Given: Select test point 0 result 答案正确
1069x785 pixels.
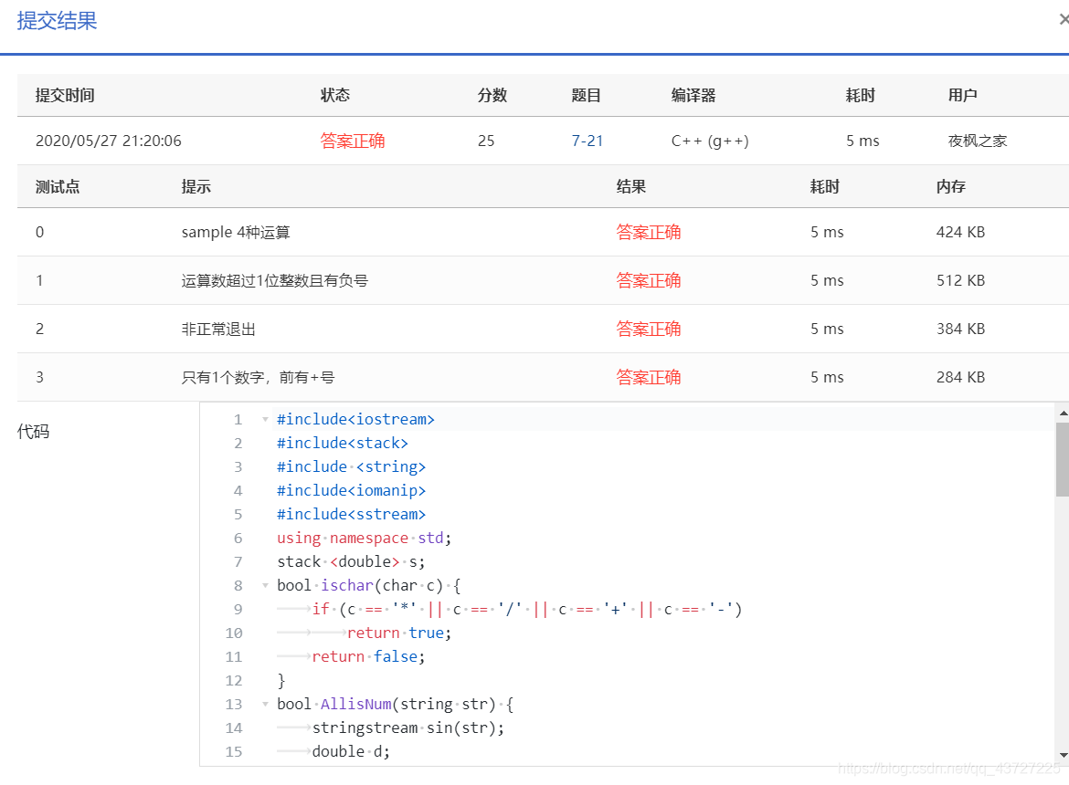Looking at the screenshot, I should point(649,232).
